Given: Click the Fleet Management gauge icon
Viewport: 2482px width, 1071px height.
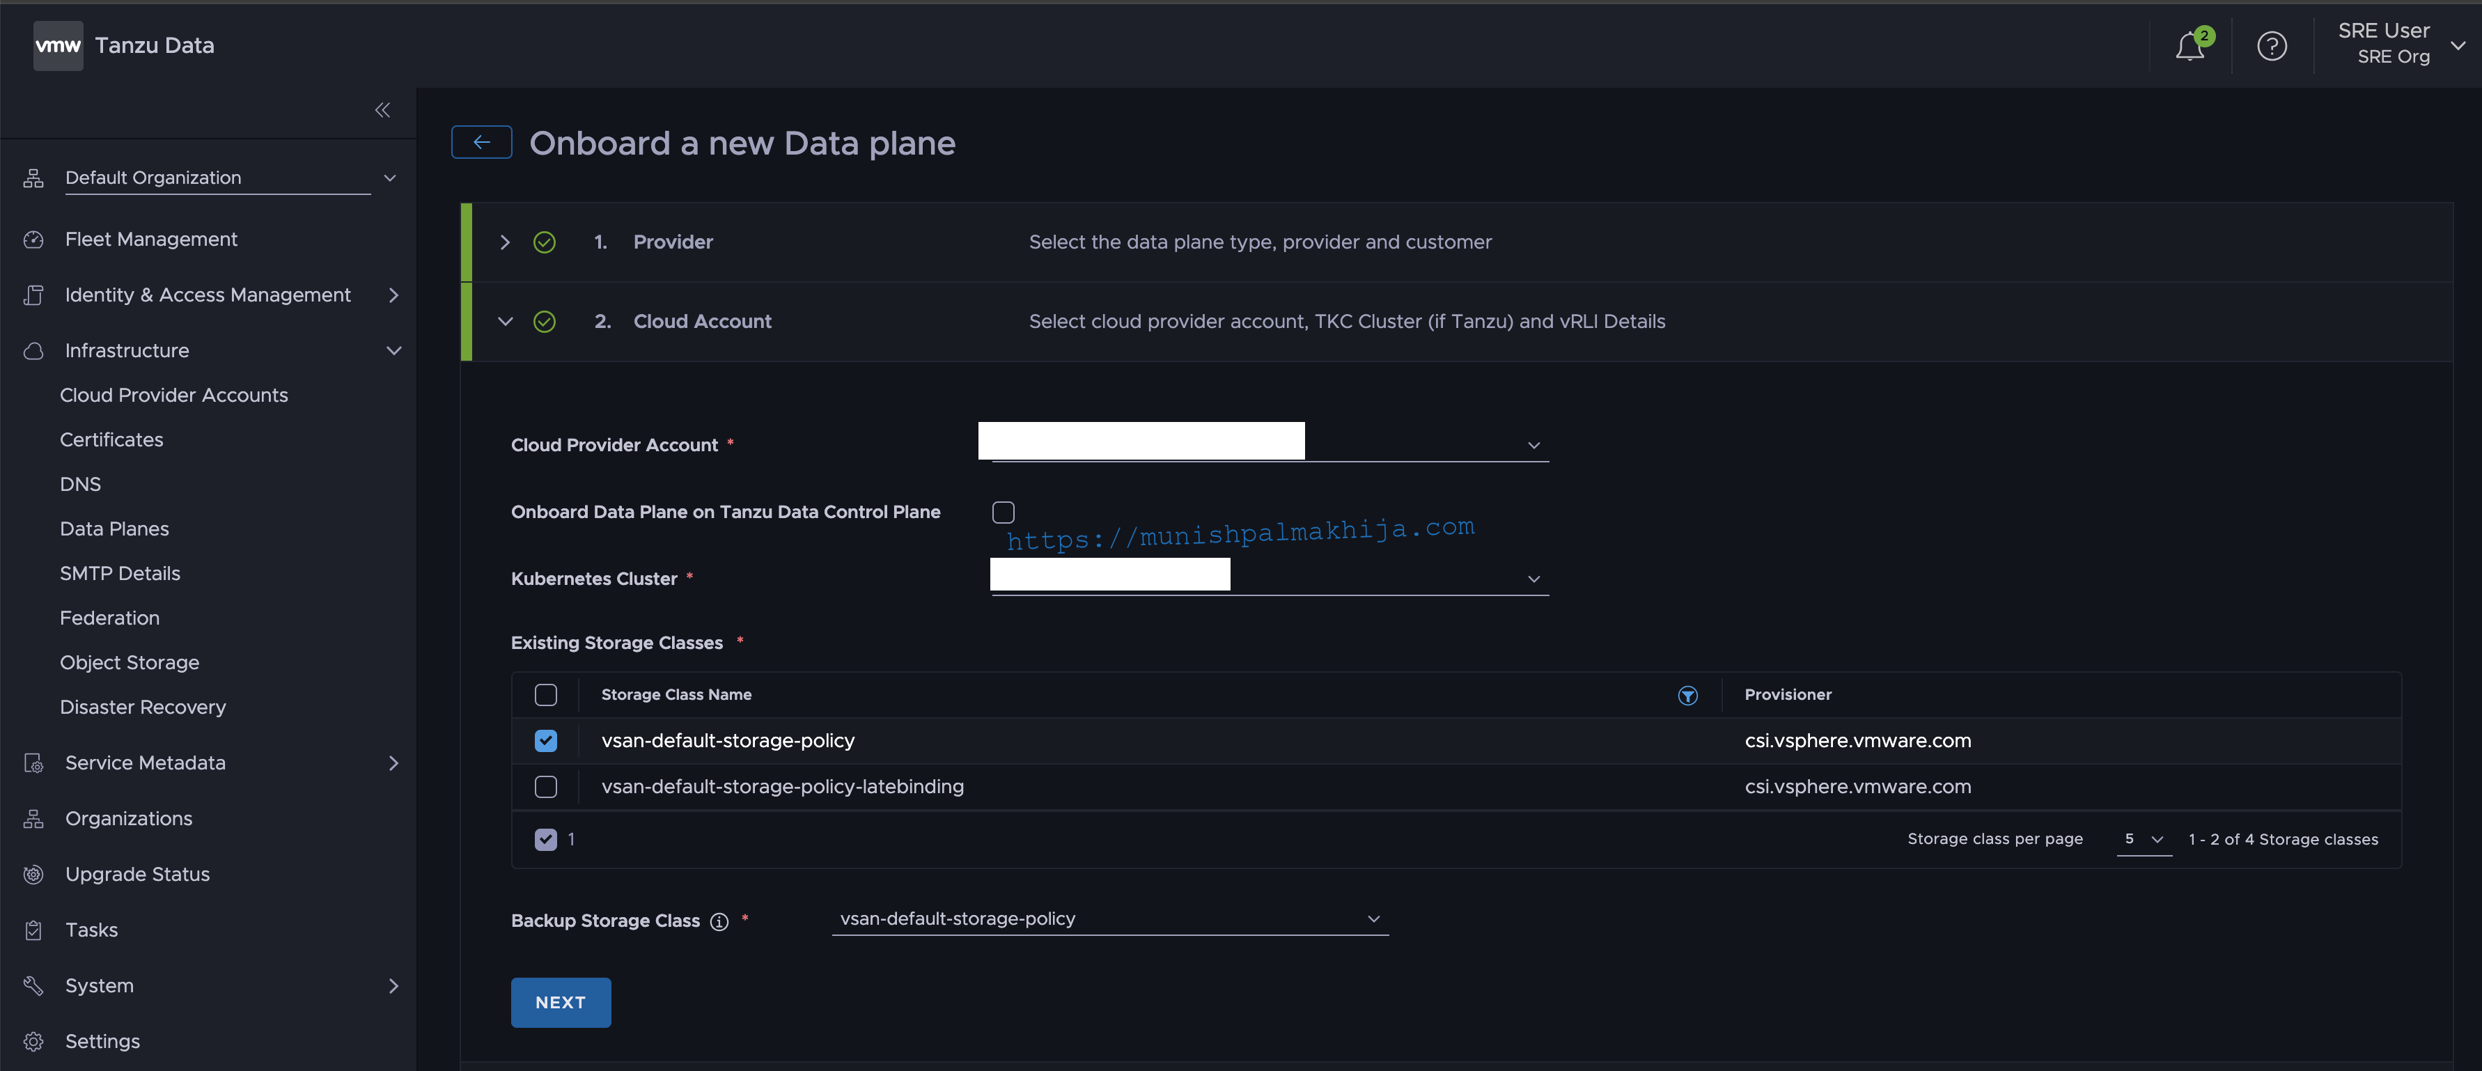Looking at the screenshot, I should pos(33,240).
